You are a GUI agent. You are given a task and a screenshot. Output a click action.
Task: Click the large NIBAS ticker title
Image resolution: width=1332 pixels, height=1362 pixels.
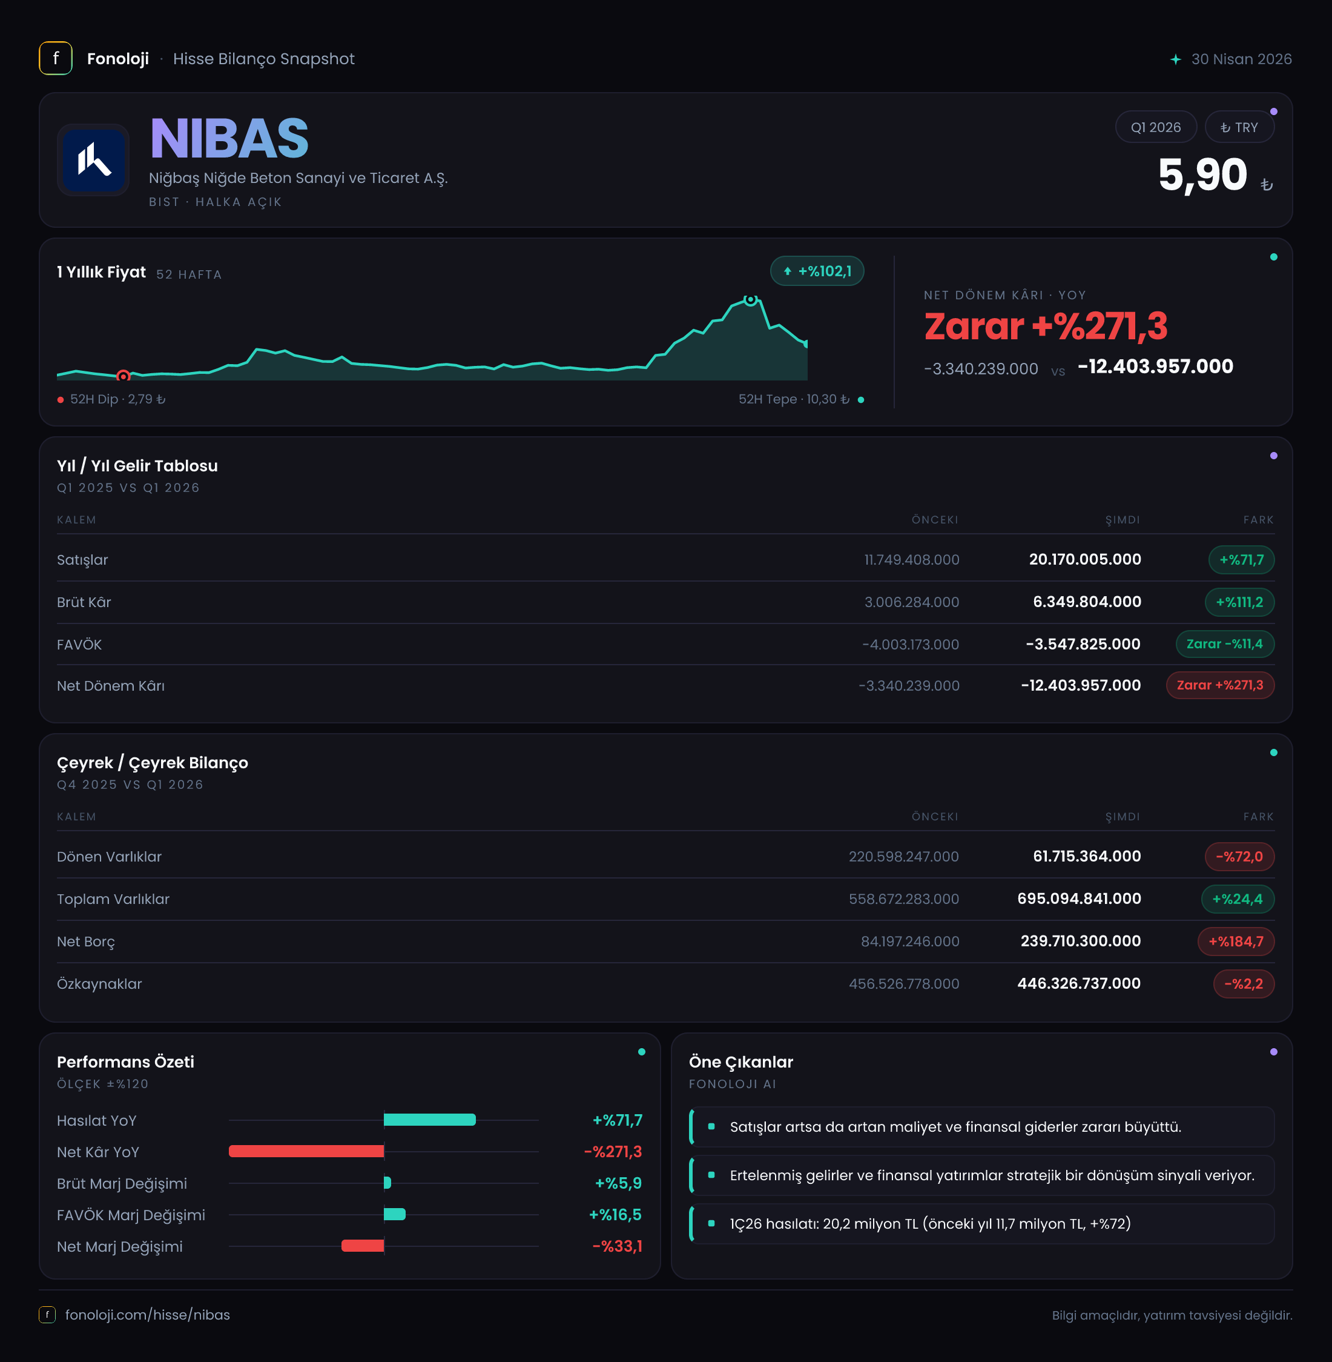(229, 138)
